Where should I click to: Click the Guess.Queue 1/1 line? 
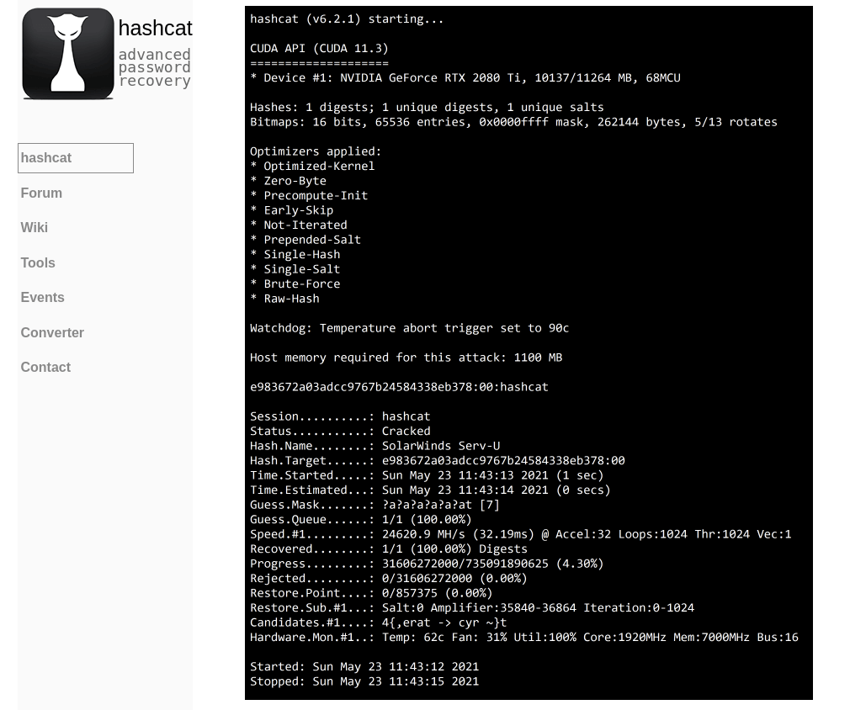coord(360,519)
